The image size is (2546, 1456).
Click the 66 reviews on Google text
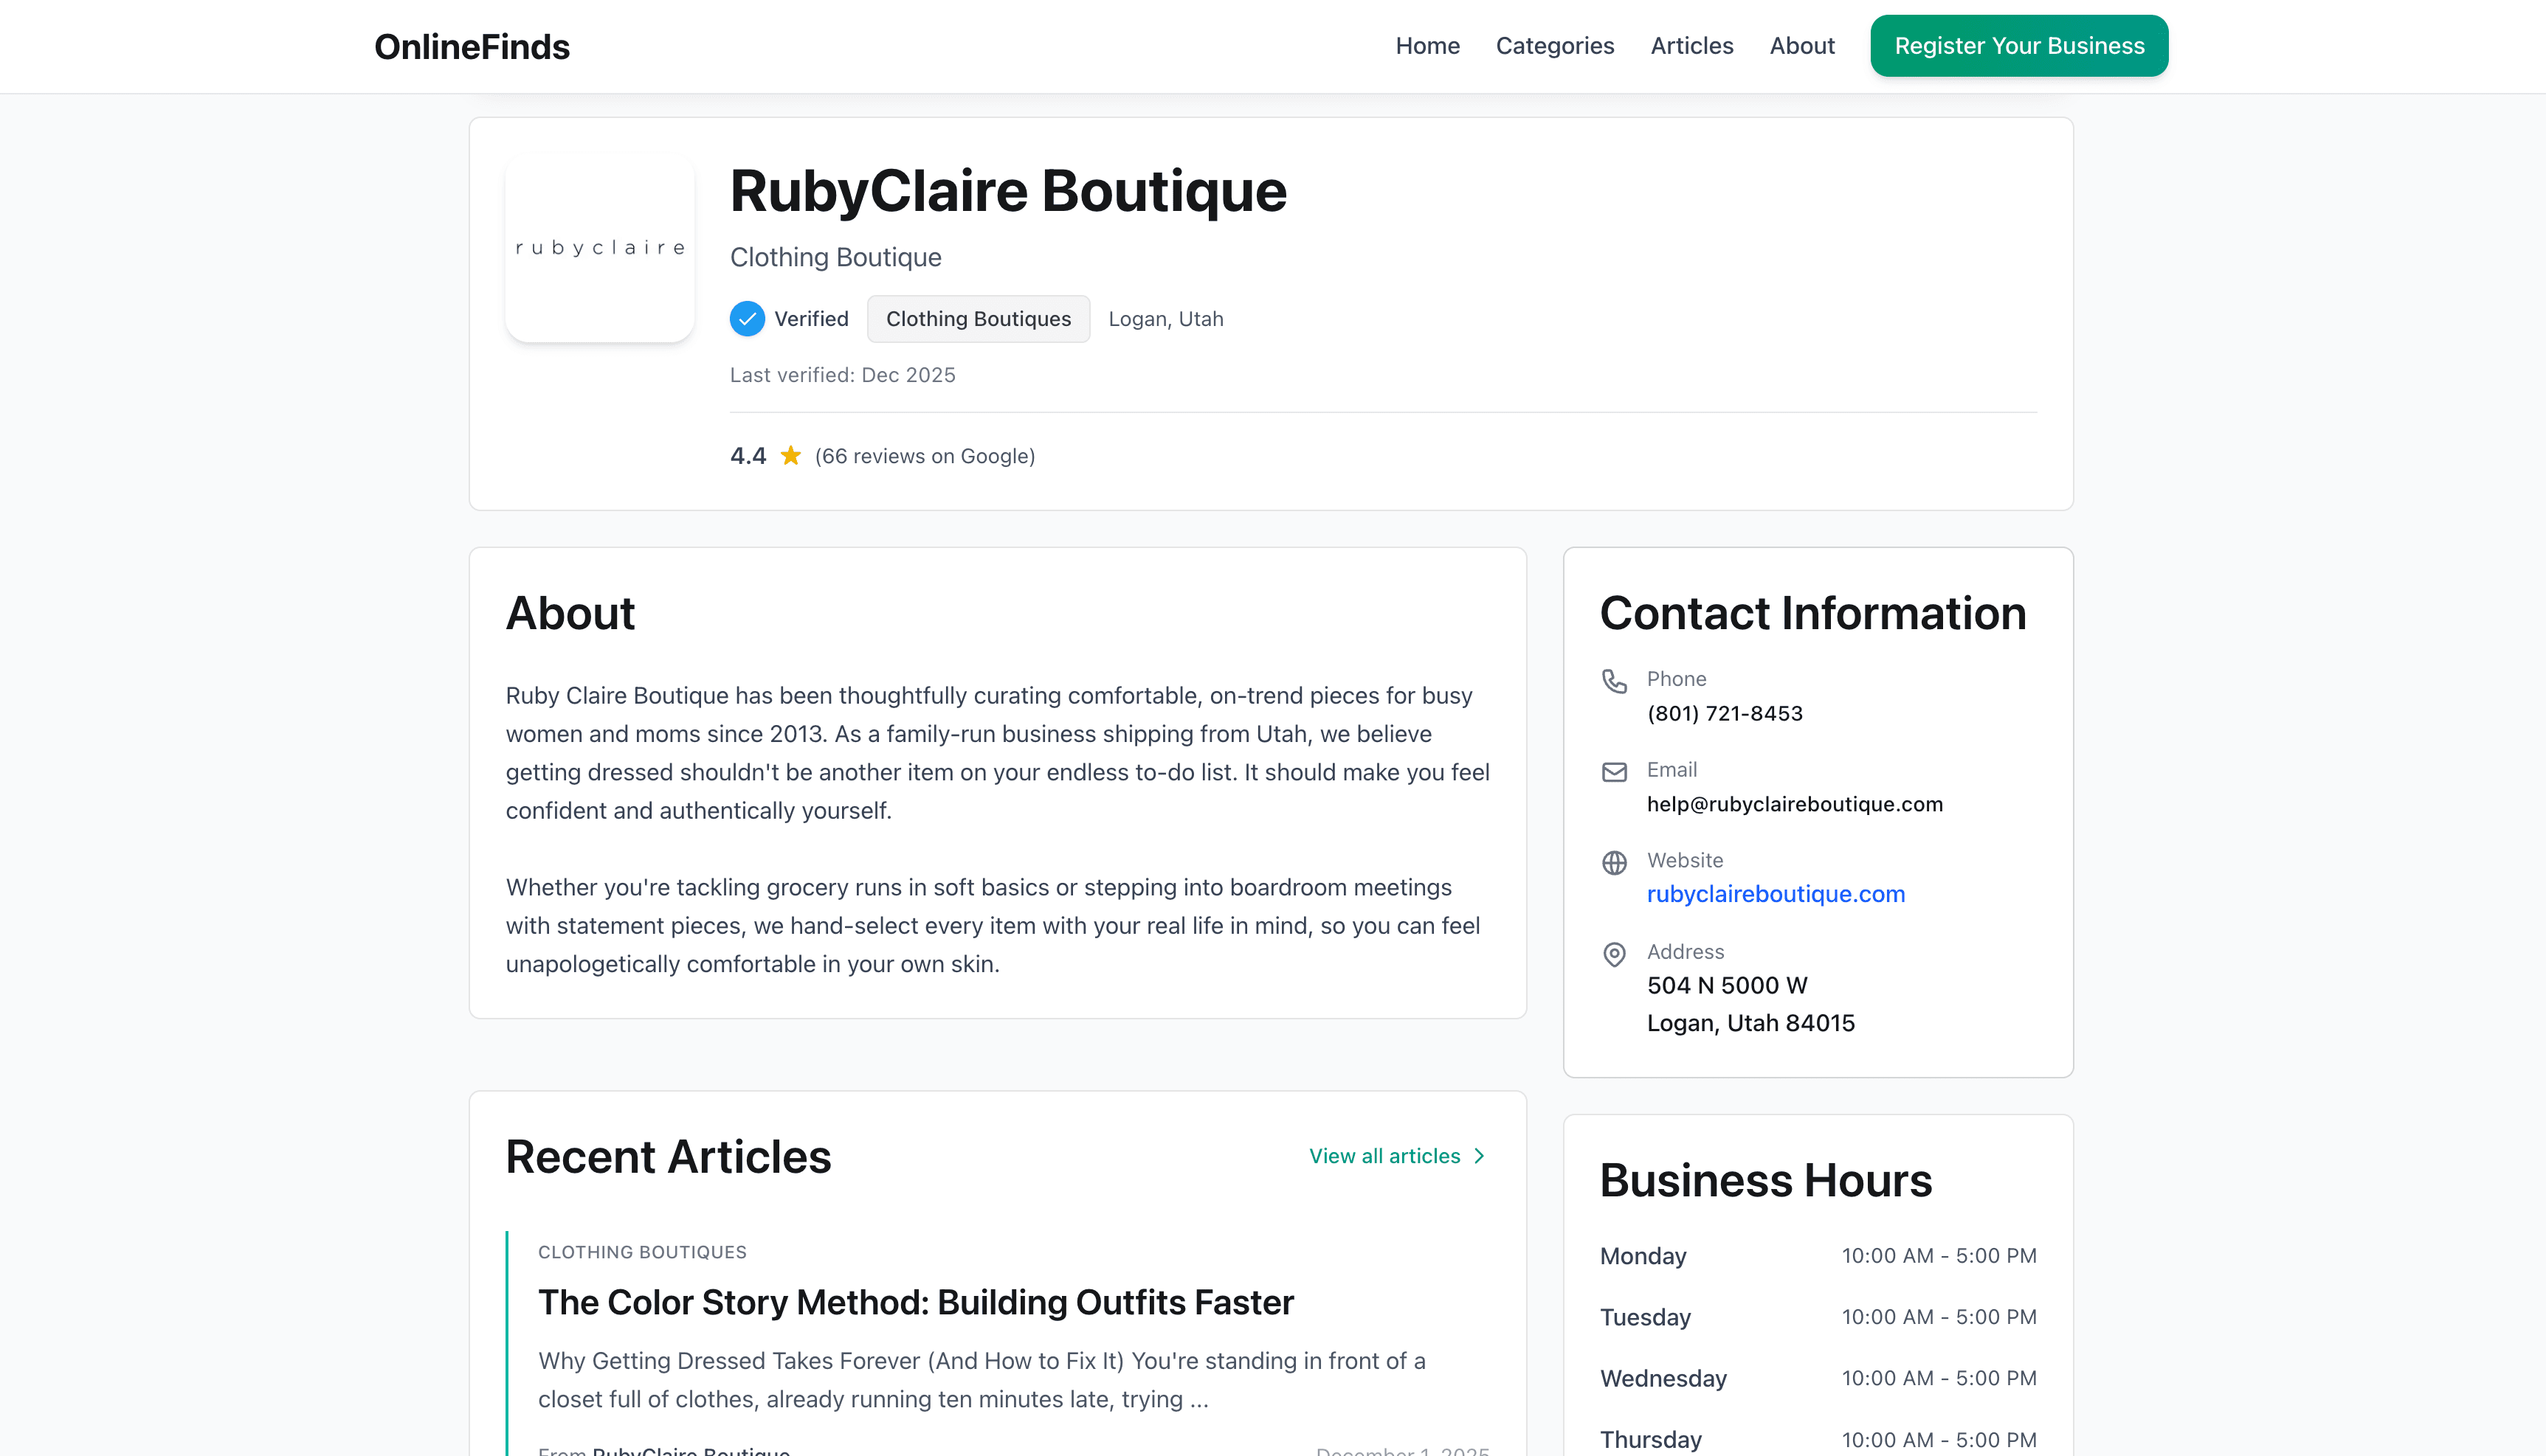pos(925,455)
